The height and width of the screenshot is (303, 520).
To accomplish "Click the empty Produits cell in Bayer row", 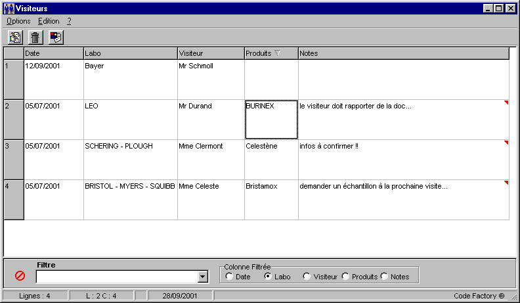I will click(271, 80).
